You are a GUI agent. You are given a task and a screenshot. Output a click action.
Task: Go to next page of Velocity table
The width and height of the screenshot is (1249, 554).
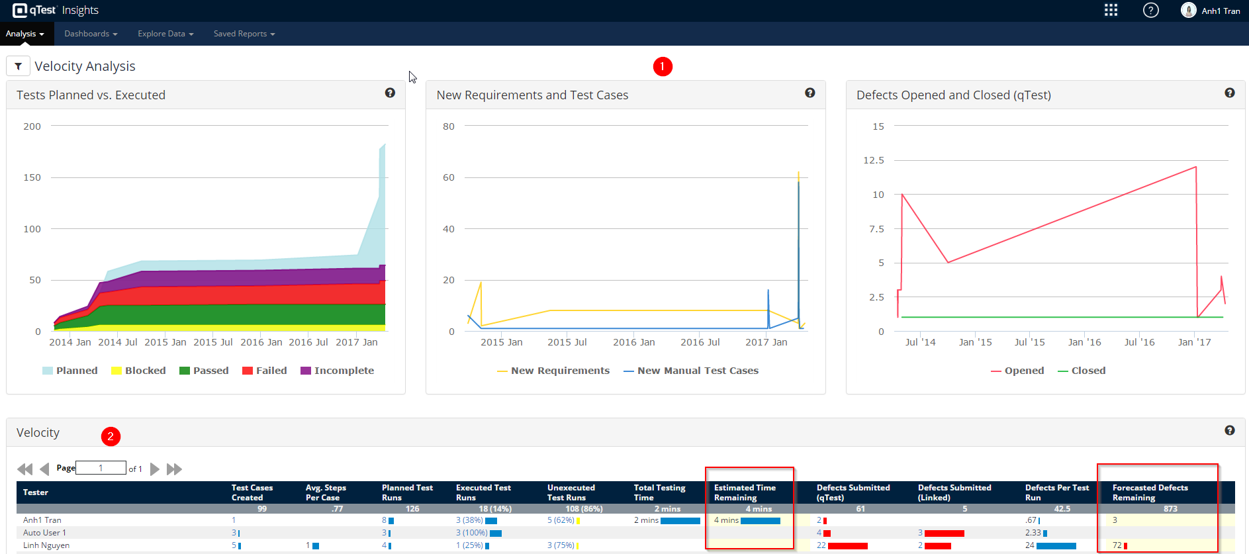point(155,469)
